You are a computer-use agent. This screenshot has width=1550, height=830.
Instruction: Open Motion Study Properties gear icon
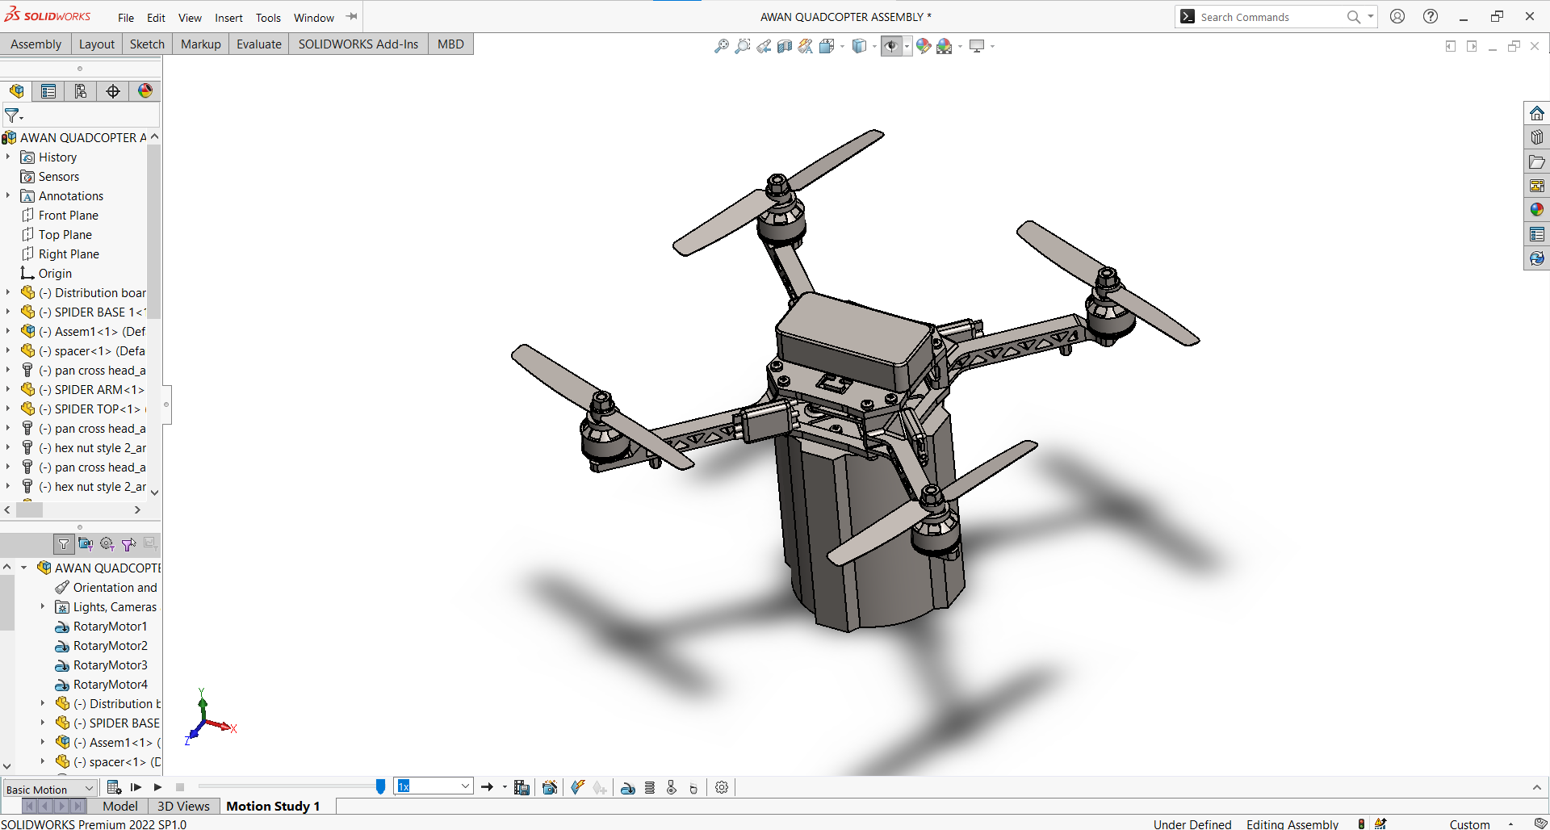tap(722, 787)
